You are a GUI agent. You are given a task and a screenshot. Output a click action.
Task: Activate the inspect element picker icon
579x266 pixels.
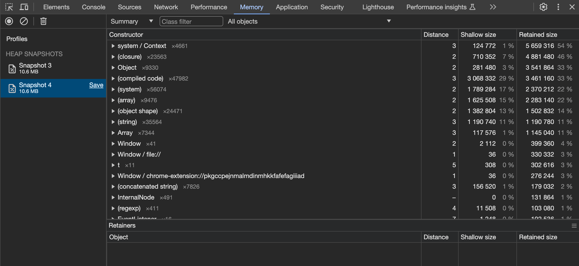point(9,7)
